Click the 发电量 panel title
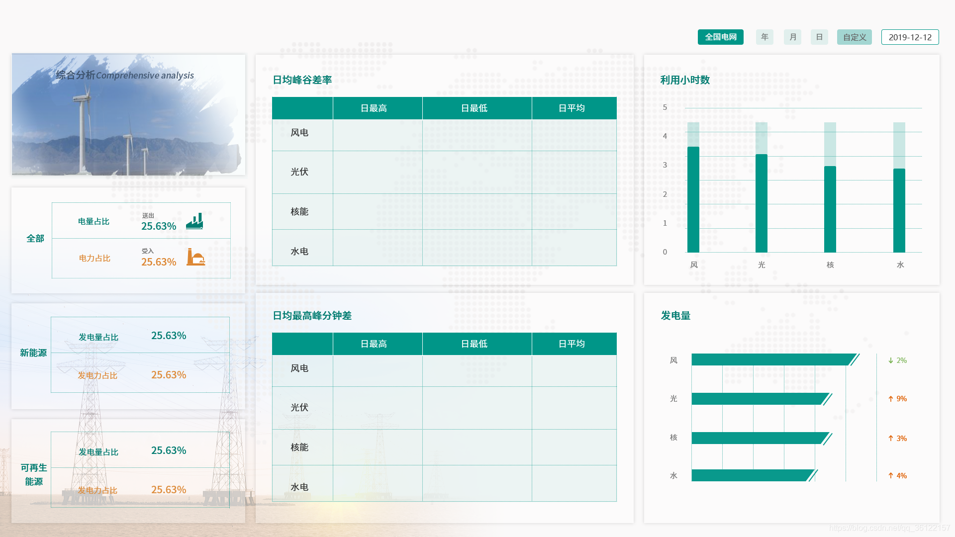This screenshot has width=955, height=537. click(675, 316)
